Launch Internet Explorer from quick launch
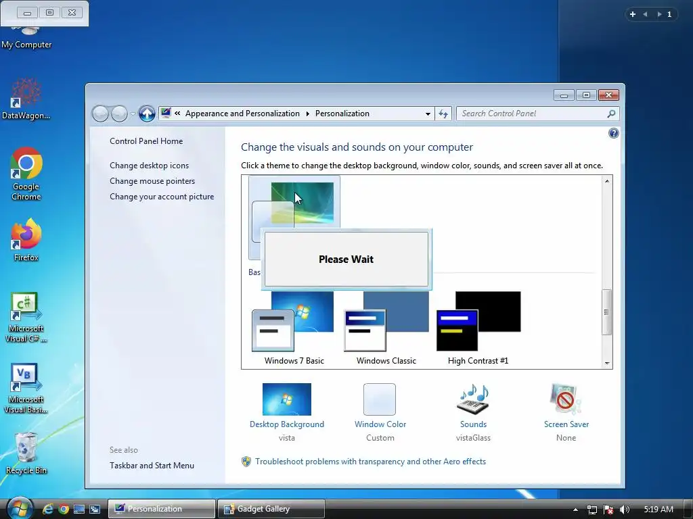Image resolution: width=693 pixels, height=519 pixels. [48, 510]
